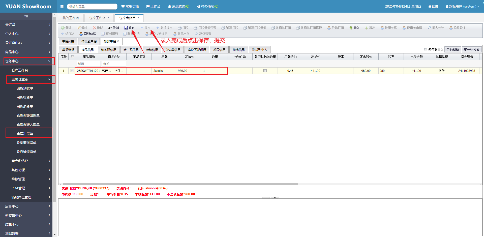
Task: Toggle the 箱条码录入 checkbox
Action: (x=426, y=49)
